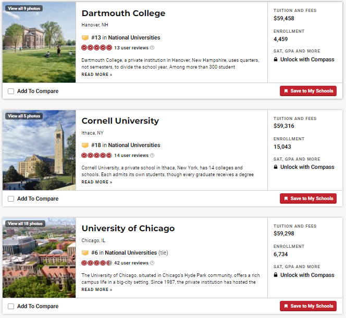The height and width of the screenshot is (318, 346).
Task: Click info icon beside Chicago's 42 user reviews
Action: pyautogui.click(x=152, y=263)
